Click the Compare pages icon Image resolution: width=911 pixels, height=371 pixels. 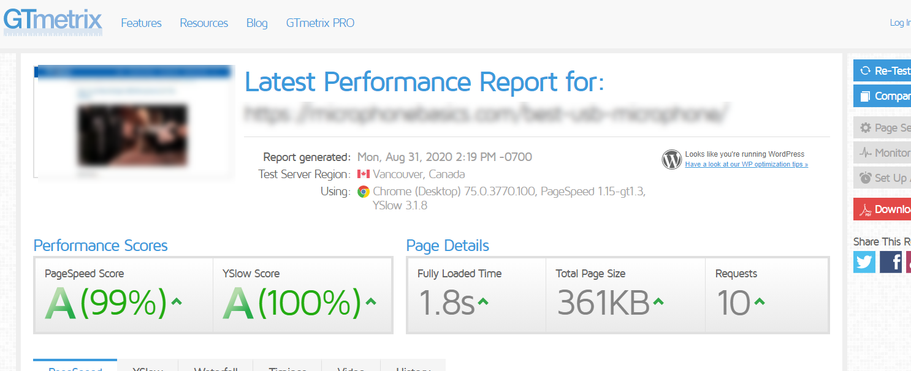[865, 96]
